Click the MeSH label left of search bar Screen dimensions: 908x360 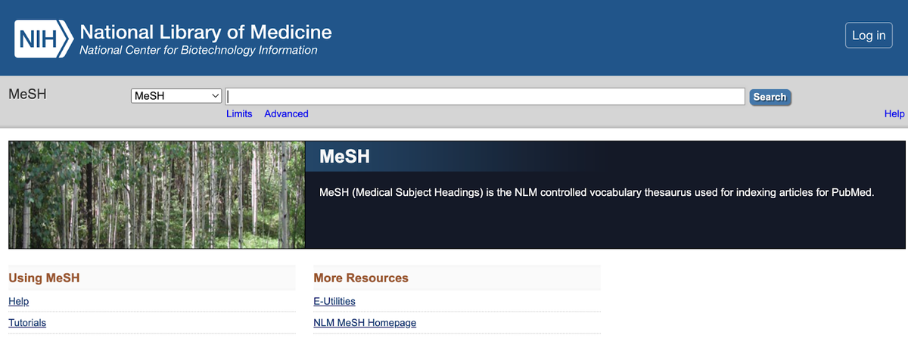pyautogui.click(x=27, y=95)
